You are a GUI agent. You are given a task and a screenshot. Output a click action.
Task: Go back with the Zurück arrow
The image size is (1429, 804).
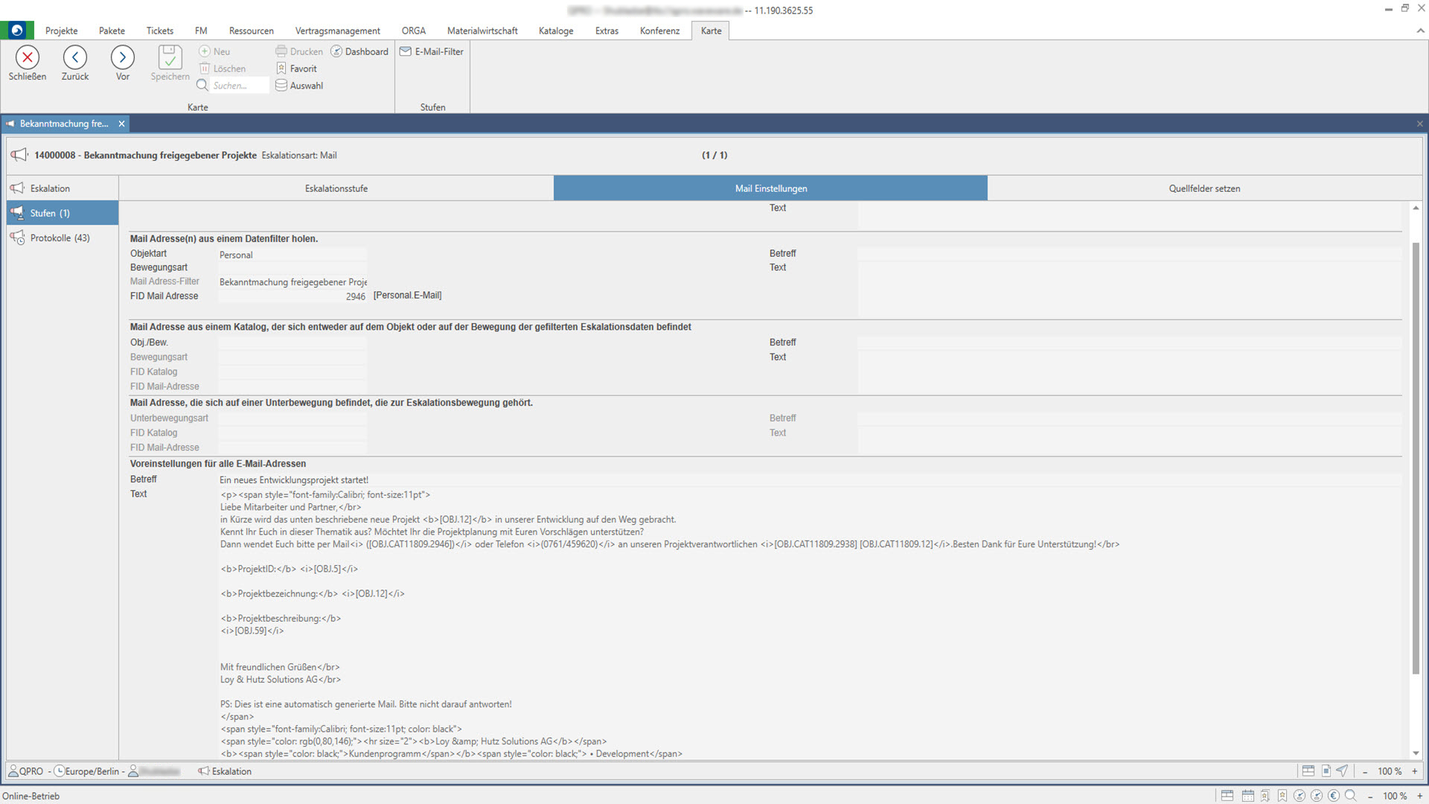pyautogui.click(x=75, y=57)
